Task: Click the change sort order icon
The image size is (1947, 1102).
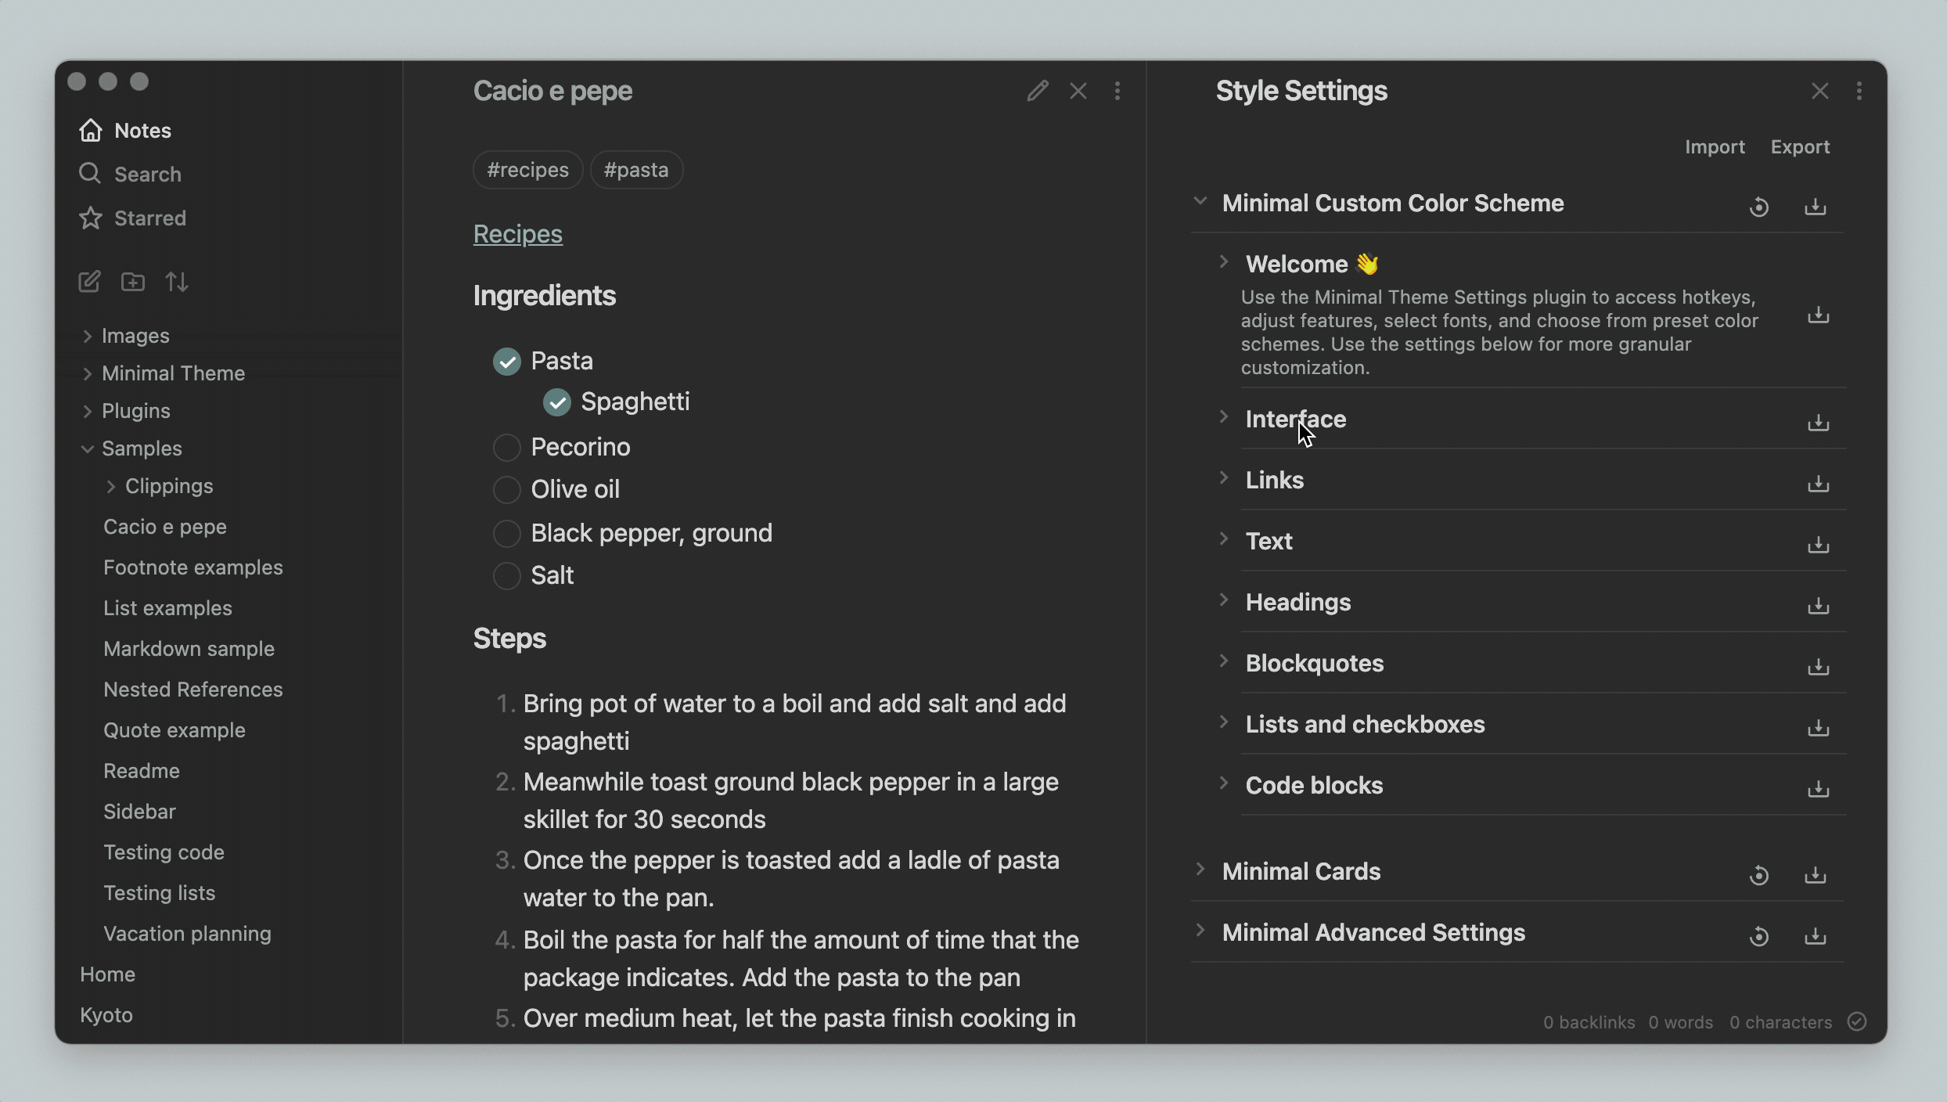Action: 177,282
